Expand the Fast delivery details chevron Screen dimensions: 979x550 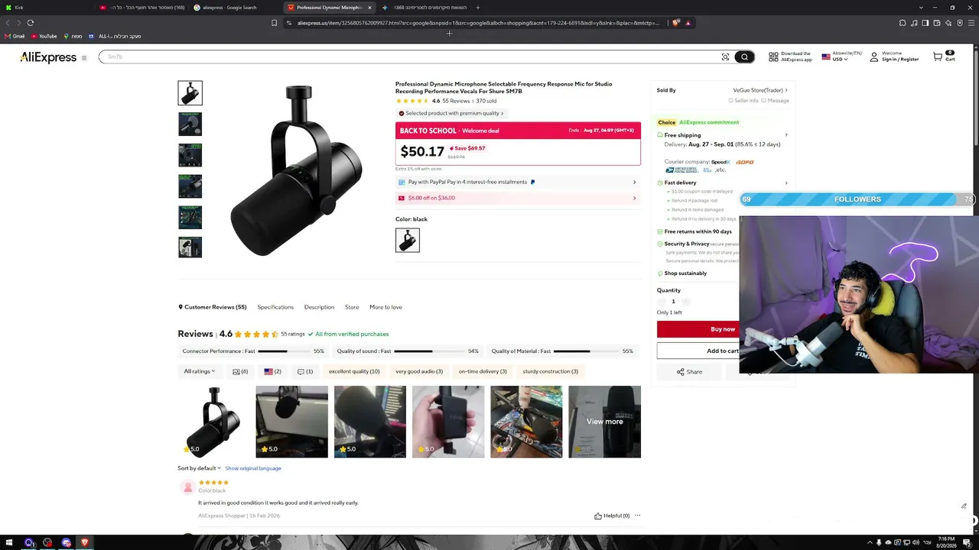[785, 183]
